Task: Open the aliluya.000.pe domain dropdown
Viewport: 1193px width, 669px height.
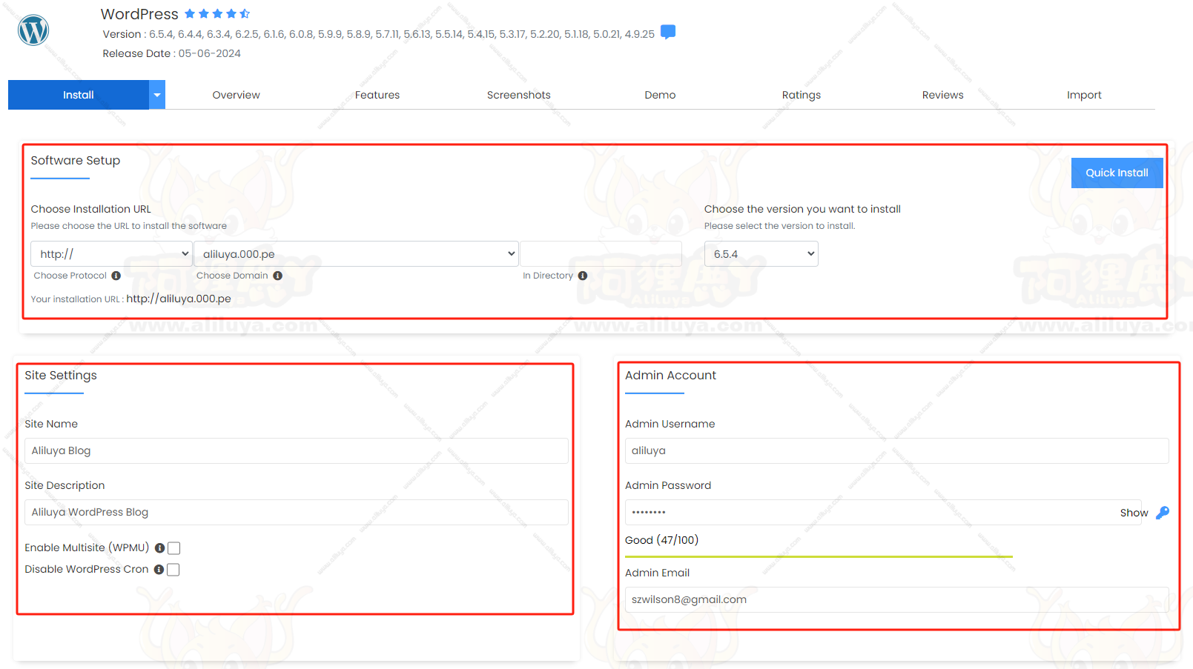Action: (356, 254)
